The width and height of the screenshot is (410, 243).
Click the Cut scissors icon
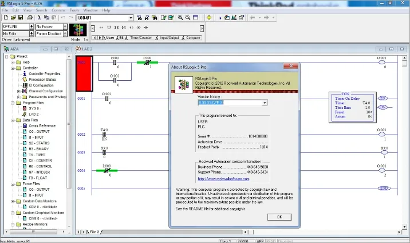39,18
